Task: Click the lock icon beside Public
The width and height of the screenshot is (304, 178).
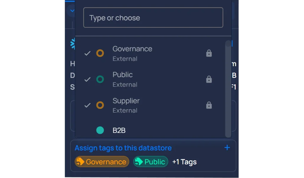Action: (209, 79)
